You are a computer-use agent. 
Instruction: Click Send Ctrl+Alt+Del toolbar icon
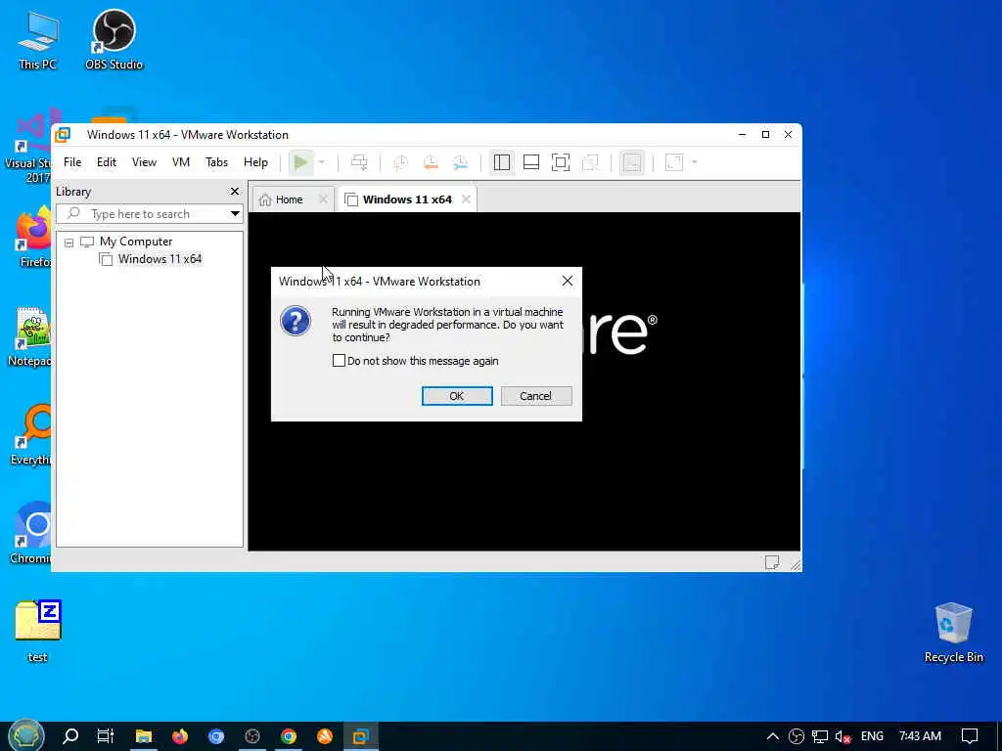tap(359, 162)
